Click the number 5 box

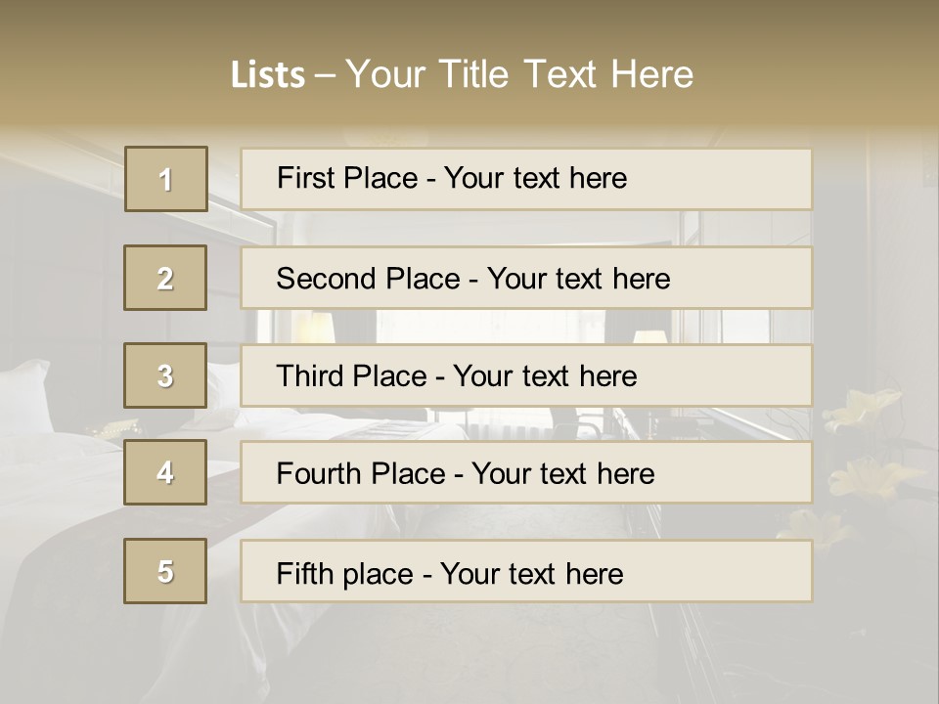pyautogui.click(x=165, y=571)
